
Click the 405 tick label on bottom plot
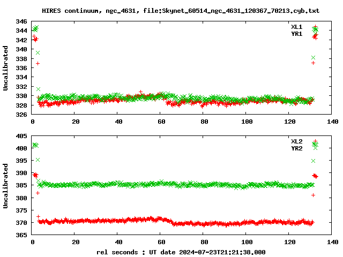pyautogui.click(x=21, y=136)
